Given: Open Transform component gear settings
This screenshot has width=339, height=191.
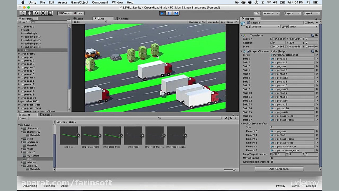Looking at the screenshot, I should click(316, 35).
